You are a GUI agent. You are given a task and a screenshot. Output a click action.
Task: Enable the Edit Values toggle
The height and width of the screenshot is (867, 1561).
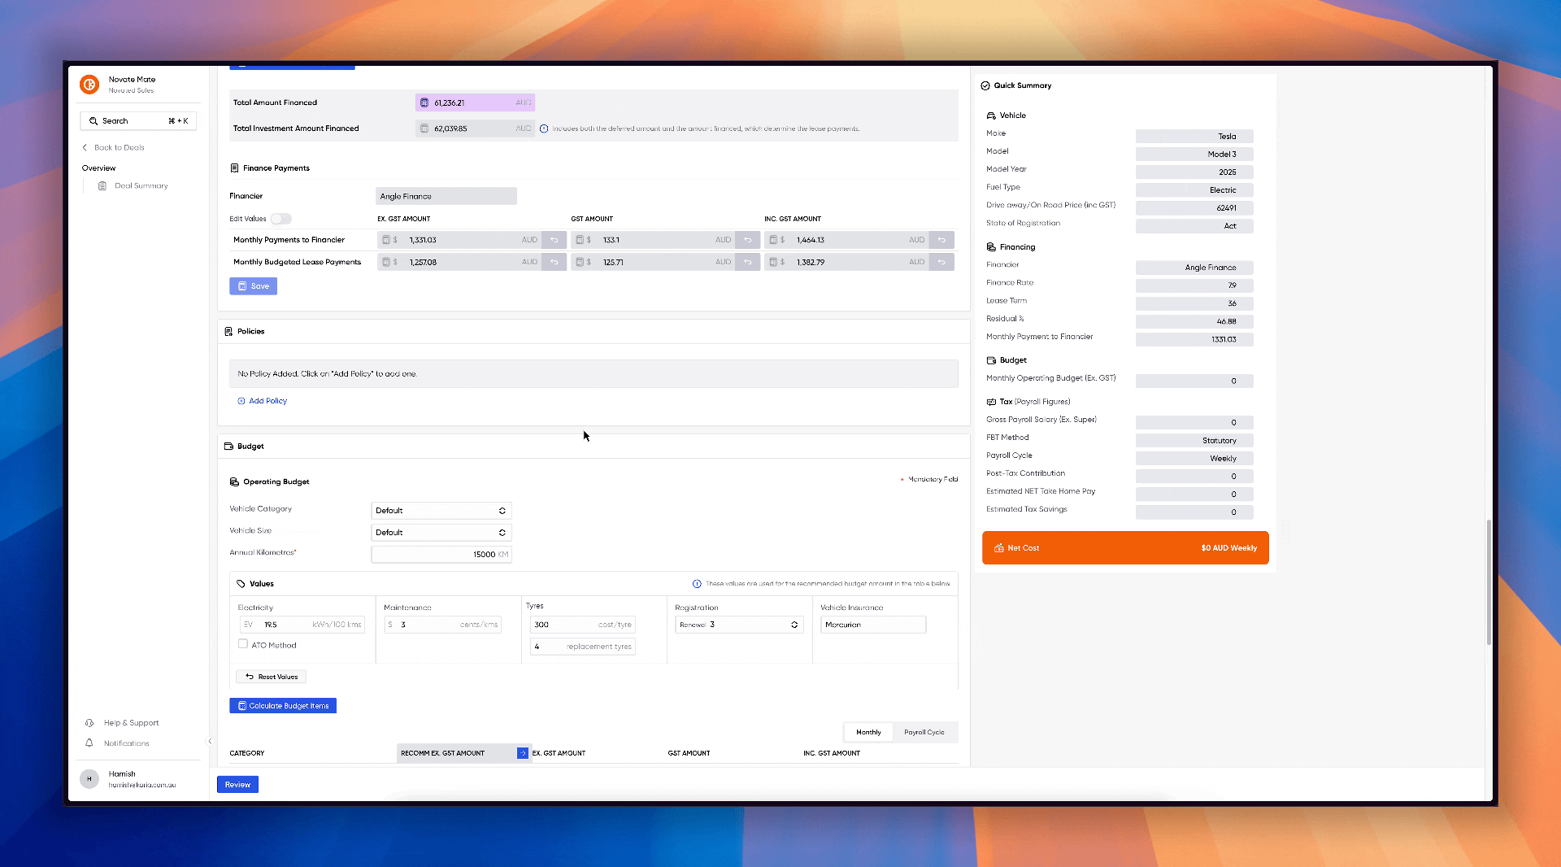[x=280, y=219]
